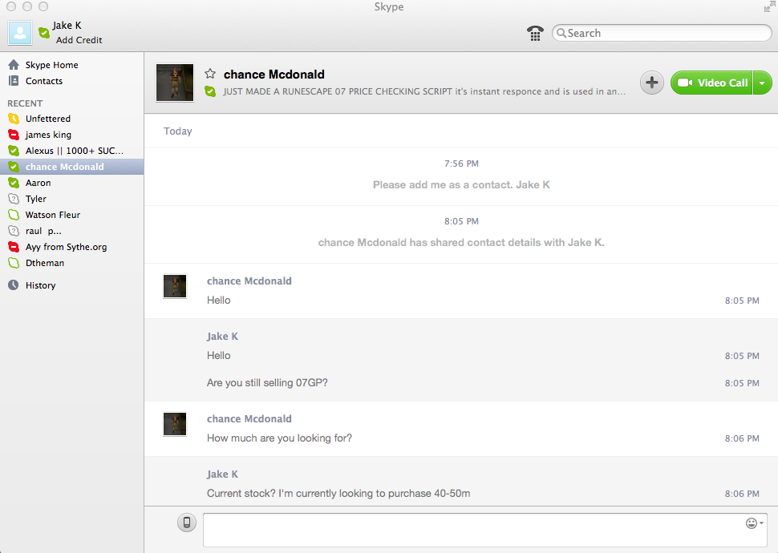The width and height of the screenshot is (778, 553).
Task: Open Contacts list
Action: [72, 81]
